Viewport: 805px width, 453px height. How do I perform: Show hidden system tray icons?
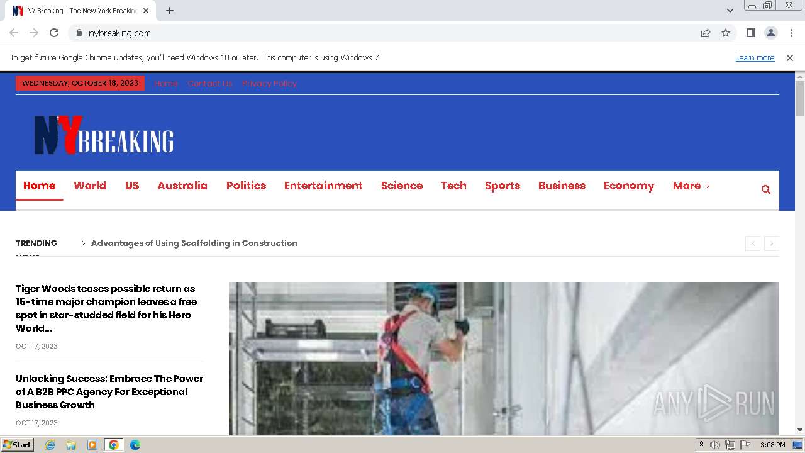click(701, 445)
